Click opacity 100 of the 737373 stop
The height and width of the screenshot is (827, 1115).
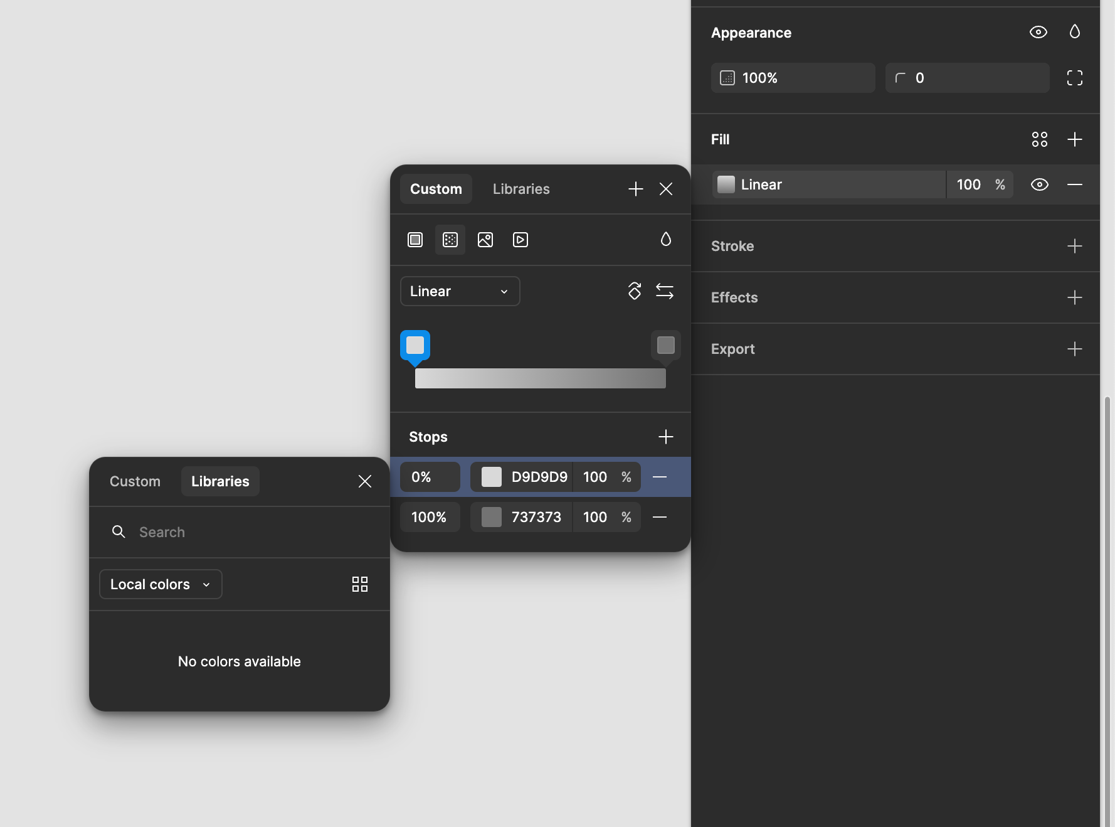pos(595,517)
